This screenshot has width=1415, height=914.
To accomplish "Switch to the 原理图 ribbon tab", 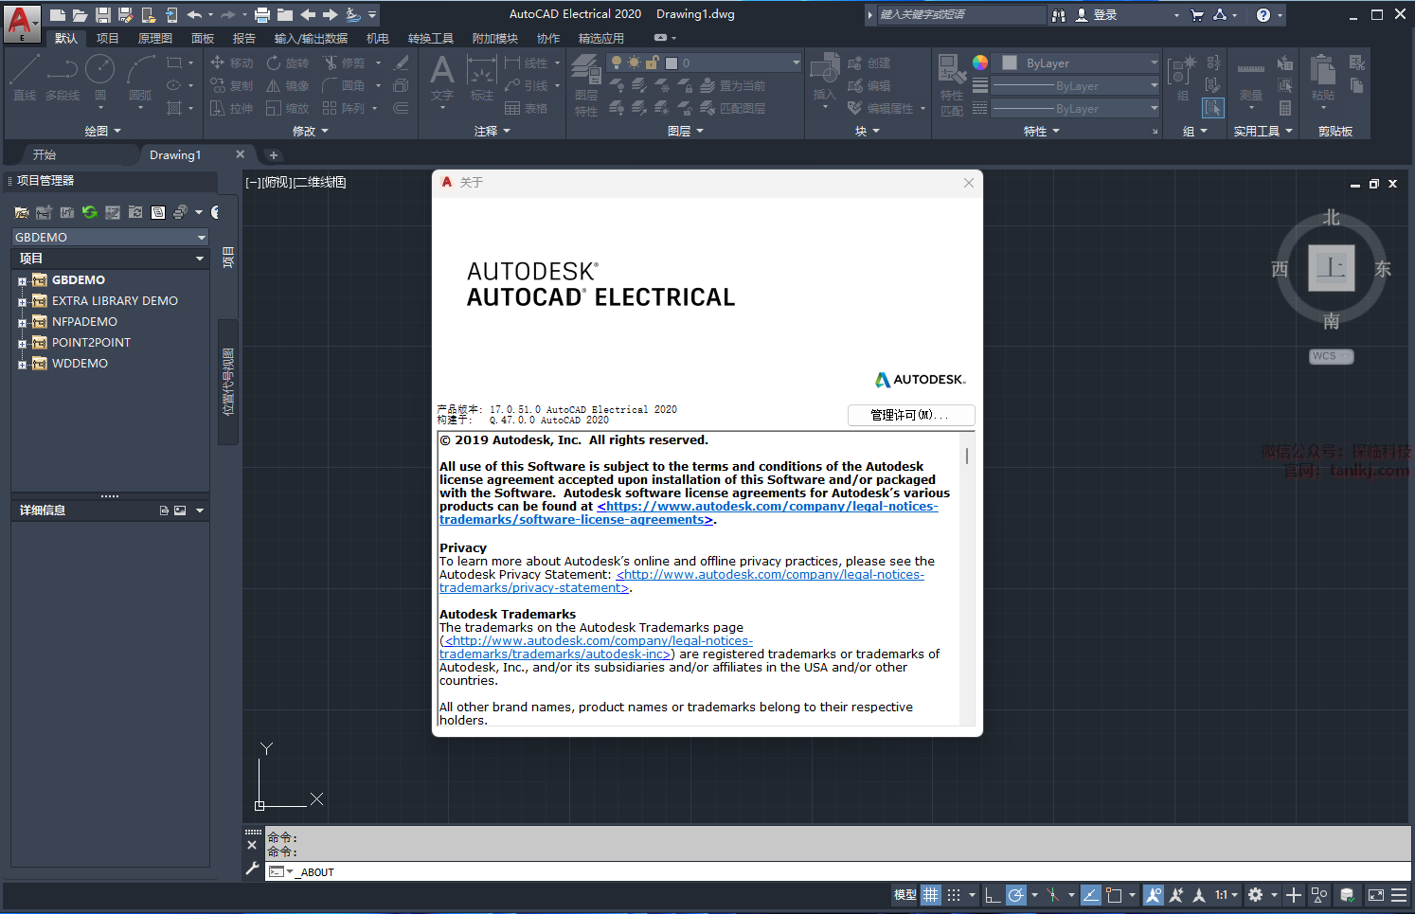I will [155, 38].
